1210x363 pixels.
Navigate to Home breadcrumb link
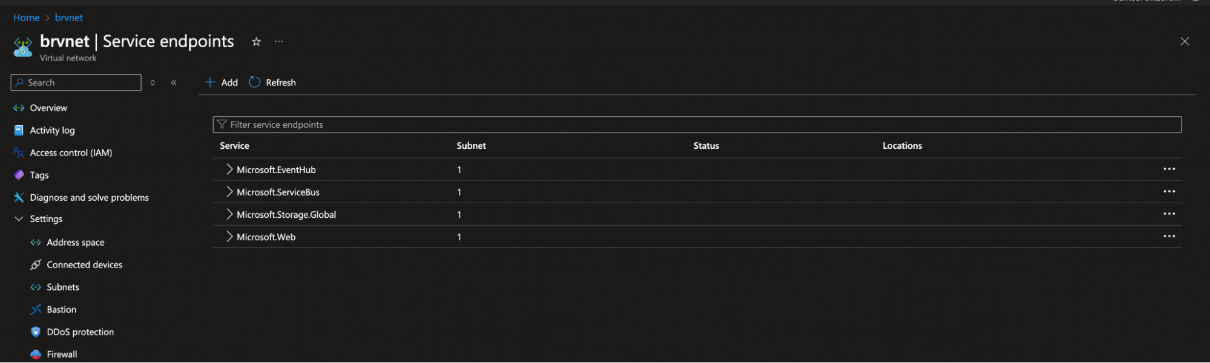click(x=26, y=18)
